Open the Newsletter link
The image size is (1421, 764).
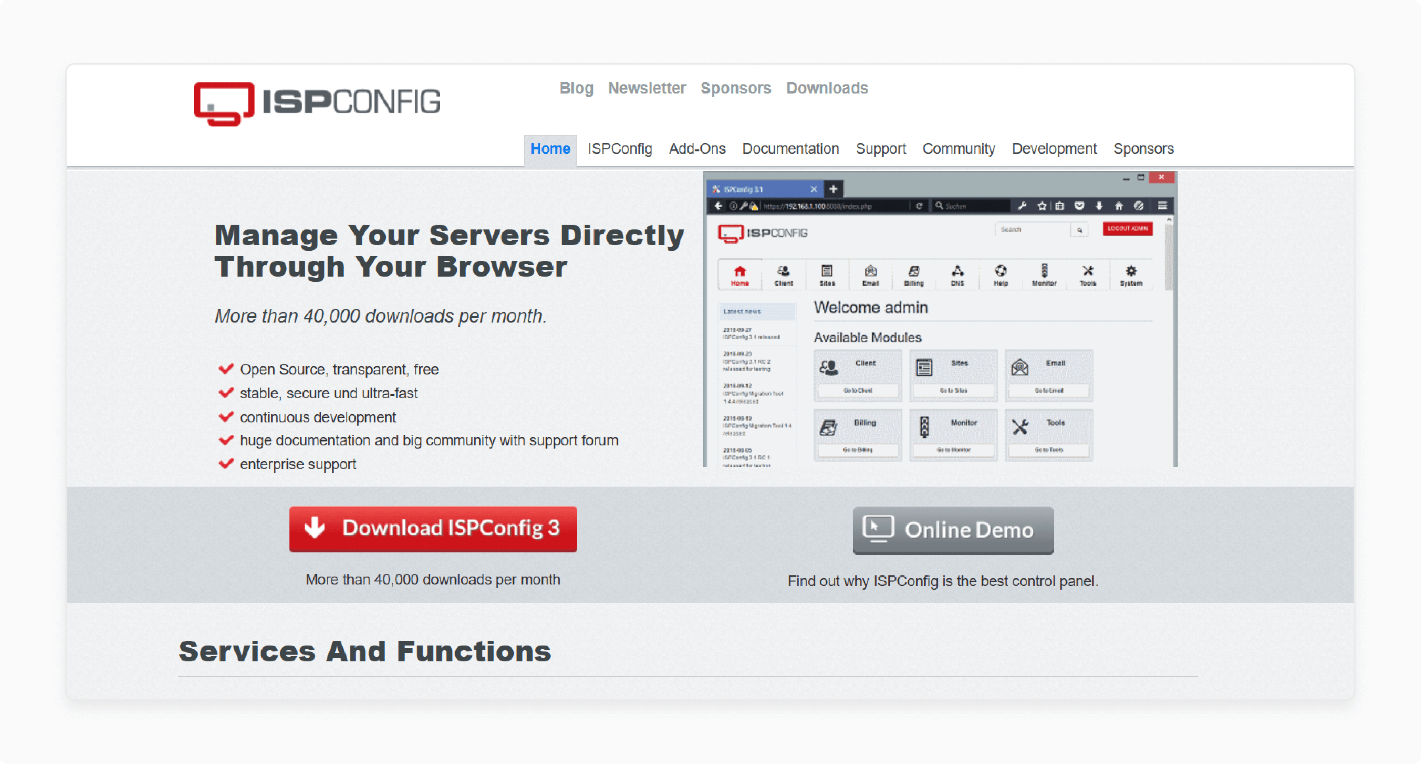pos(647,88)
